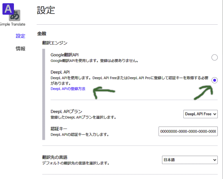
Task: Click the Simple Translate name text
Action: pyautogui.click(x=13, y=24)
